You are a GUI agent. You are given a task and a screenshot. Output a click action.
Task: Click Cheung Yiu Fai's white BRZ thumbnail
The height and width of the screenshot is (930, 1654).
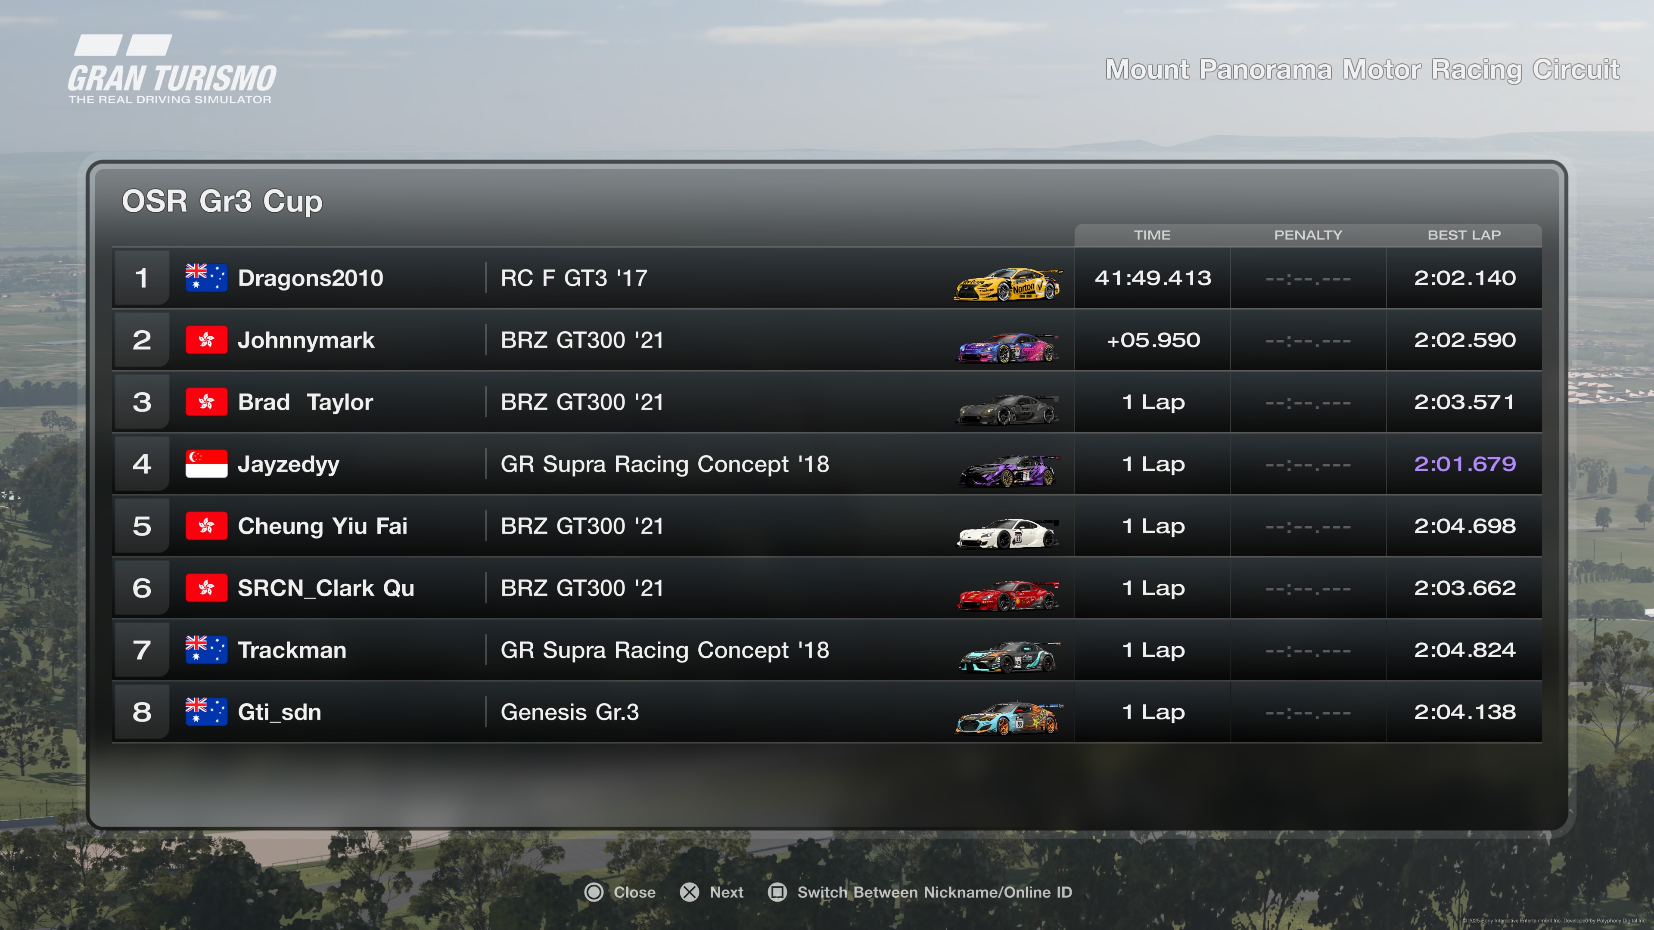tap(1008, 534)
